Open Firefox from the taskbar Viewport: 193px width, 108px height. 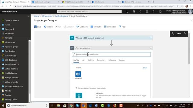click(115, 105)
